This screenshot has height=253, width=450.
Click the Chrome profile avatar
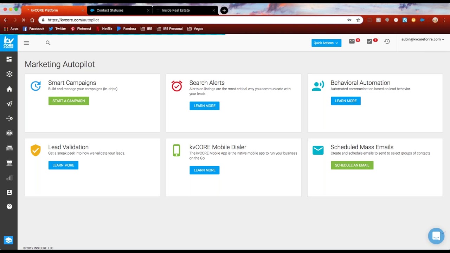tap(435, 20)
